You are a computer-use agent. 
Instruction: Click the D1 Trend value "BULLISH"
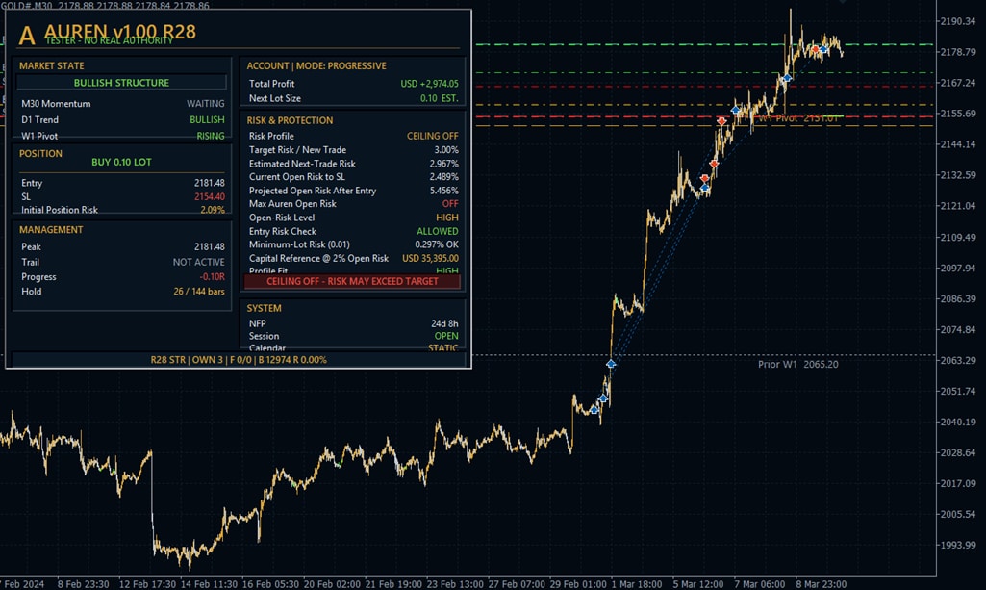207,119
